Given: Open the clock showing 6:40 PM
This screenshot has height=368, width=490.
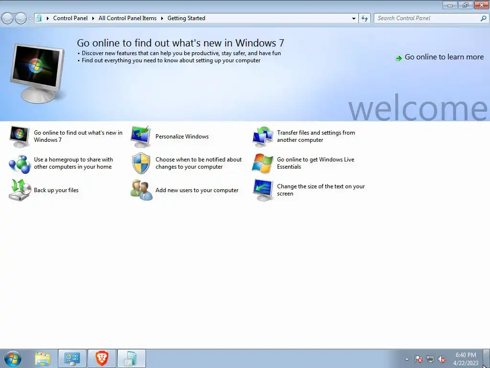Looking at the screenshot, I should (466, 359).
